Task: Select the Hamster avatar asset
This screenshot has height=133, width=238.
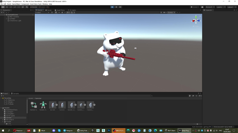Action: pos(43,106)
